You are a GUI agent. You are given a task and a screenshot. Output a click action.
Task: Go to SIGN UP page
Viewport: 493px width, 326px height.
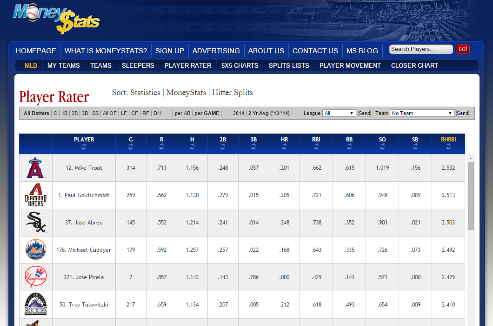coord(170,51)
